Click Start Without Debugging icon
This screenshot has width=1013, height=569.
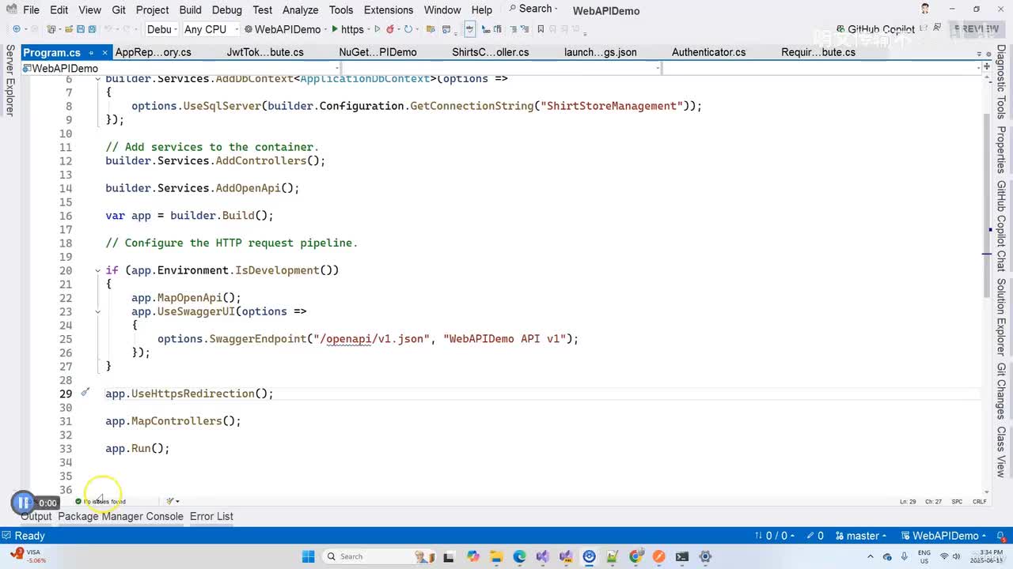point(378,29)
